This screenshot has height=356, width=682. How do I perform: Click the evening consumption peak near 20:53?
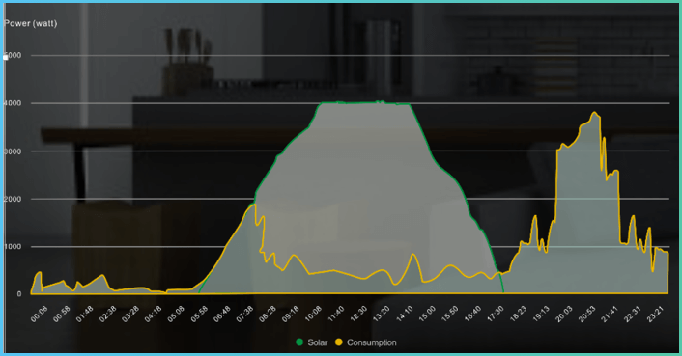coord(594,114)
